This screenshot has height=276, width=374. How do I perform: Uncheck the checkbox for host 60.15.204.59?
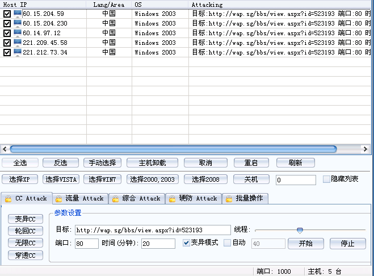click(7, 14)
